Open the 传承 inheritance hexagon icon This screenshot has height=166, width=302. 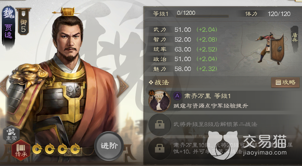[x=21, y=150]
